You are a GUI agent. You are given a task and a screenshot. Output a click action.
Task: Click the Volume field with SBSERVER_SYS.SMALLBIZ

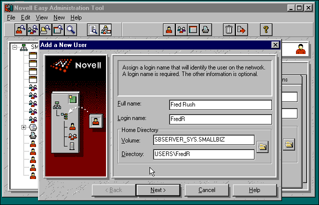[203, 139]
